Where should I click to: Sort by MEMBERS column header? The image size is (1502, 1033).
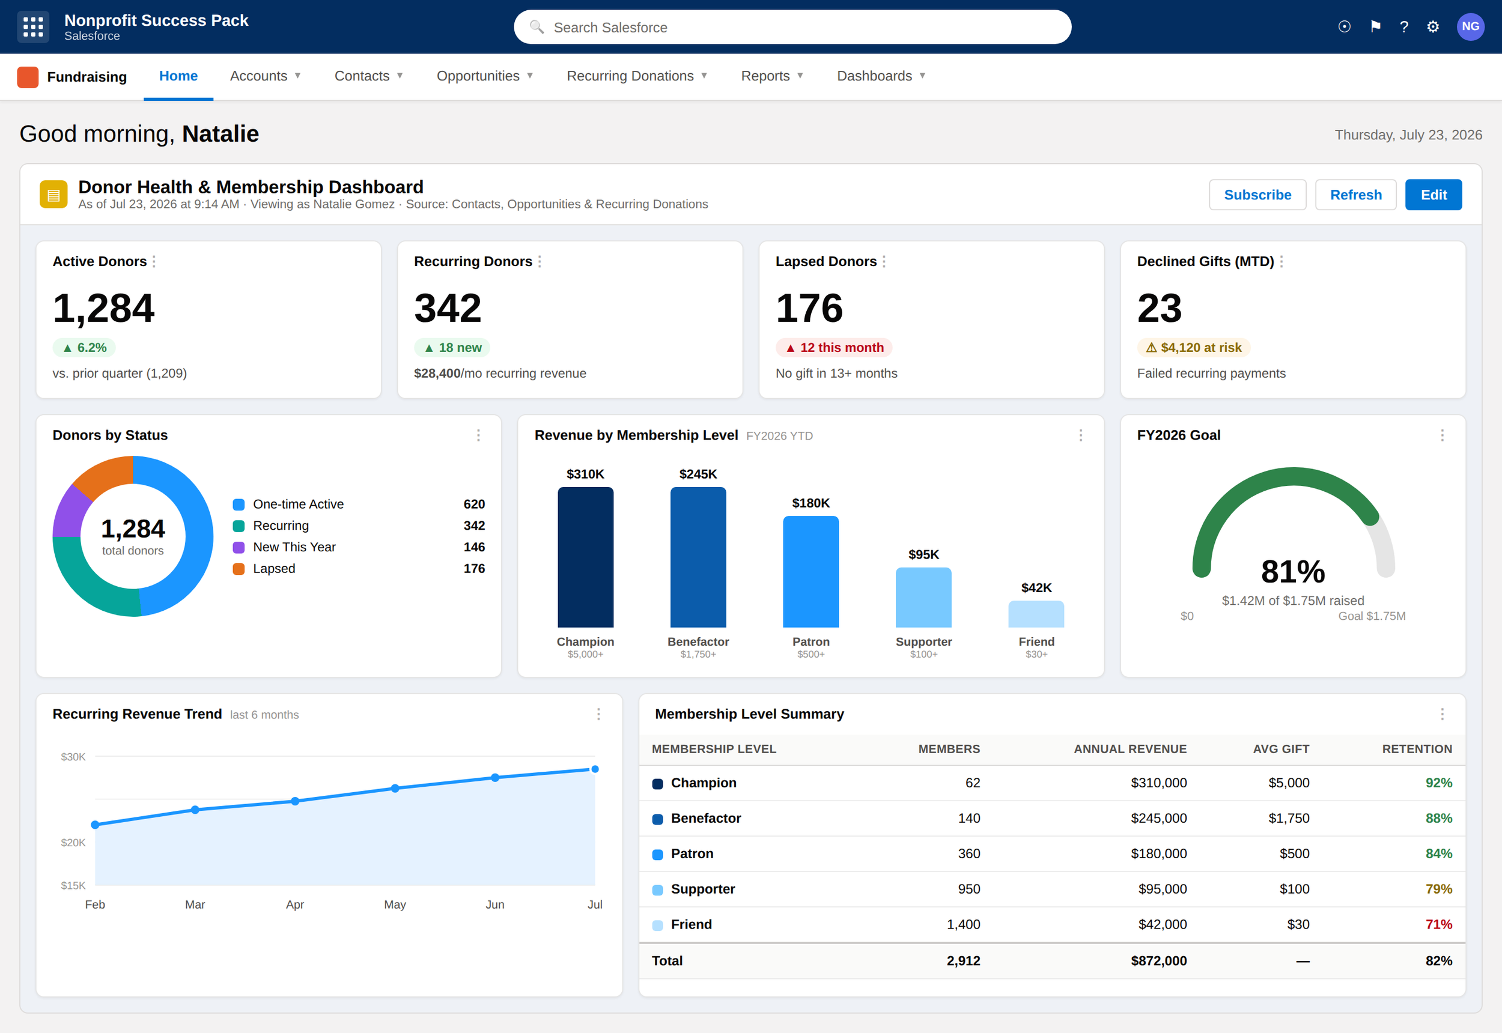949,749
